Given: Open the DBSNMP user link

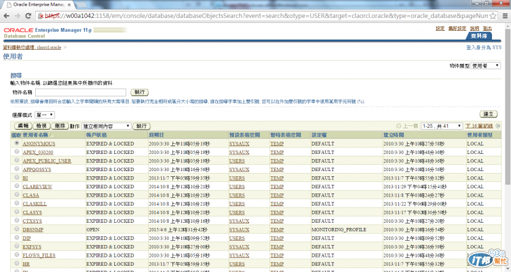Looking at the screenshot, I should coord(33,230).
